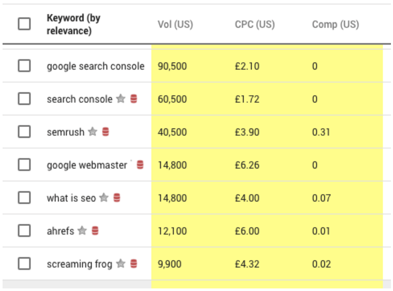Select the 'semrush' row checkbox

(24, 132)
